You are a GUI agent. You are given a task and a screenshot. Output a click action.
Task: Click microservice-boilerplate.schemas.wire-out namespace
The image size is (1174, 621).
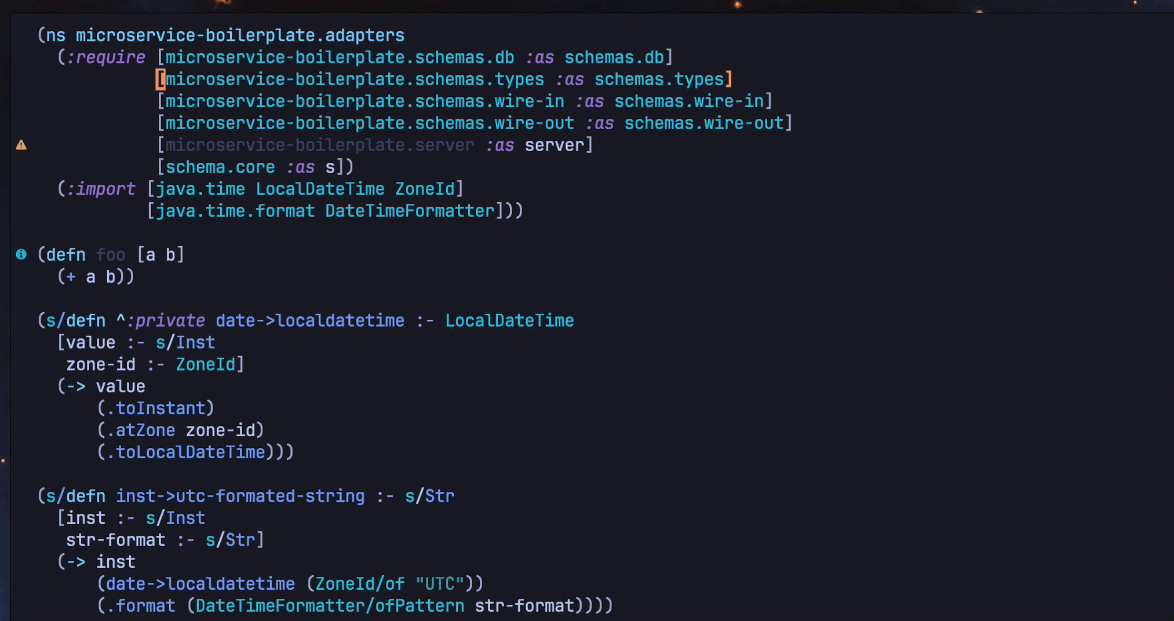[370, 123]
